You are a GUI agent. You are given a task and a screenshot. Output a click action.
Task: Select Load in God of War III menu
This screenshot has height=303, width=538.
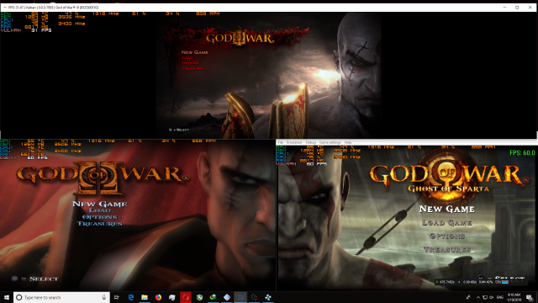click(x=187, y=58)
